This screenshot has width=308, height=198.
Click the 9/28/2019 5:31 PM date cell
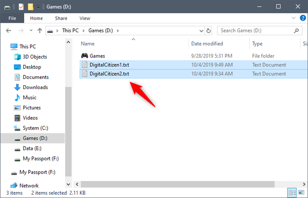[x=212, y=56]
